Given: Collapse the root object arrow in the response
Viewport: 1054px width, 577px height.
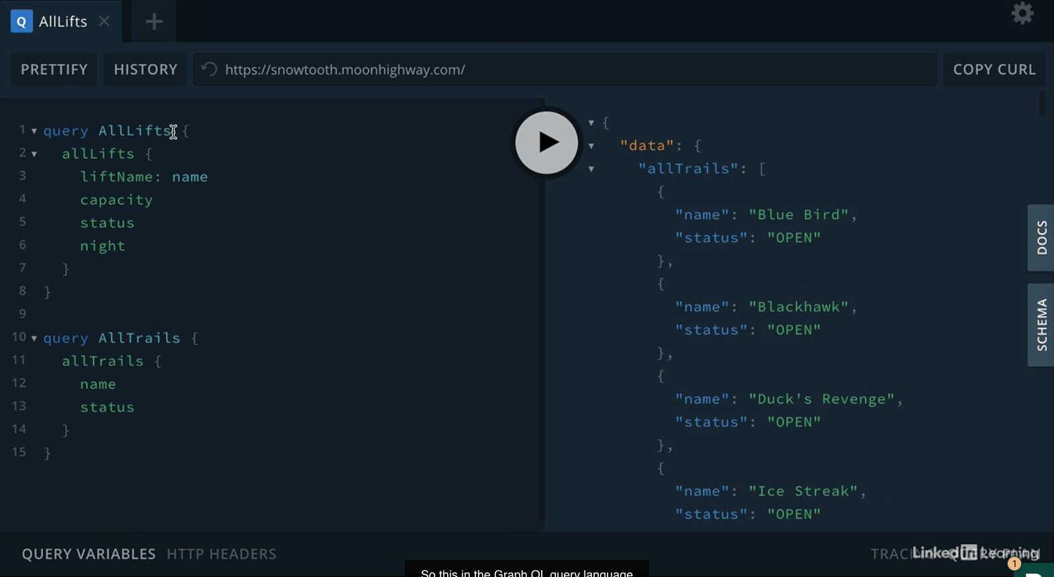Looking at the screenshot, I should (x=591, y=123).
